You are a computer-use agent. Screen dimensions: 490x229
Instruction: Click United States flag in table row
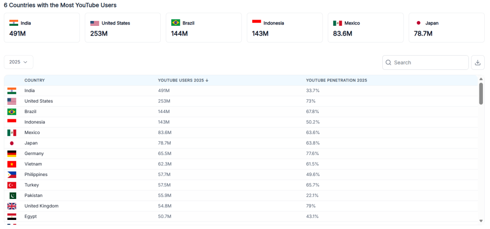[x=11, y=101]
